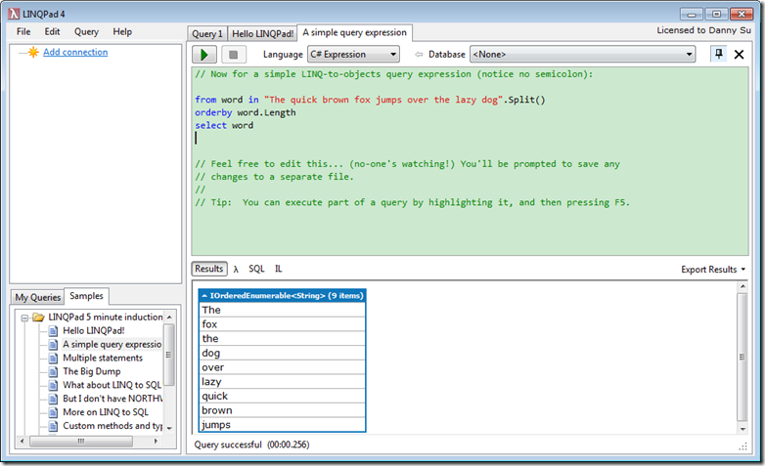Switch to the Hello LINQPad! tab

point(262,33)
